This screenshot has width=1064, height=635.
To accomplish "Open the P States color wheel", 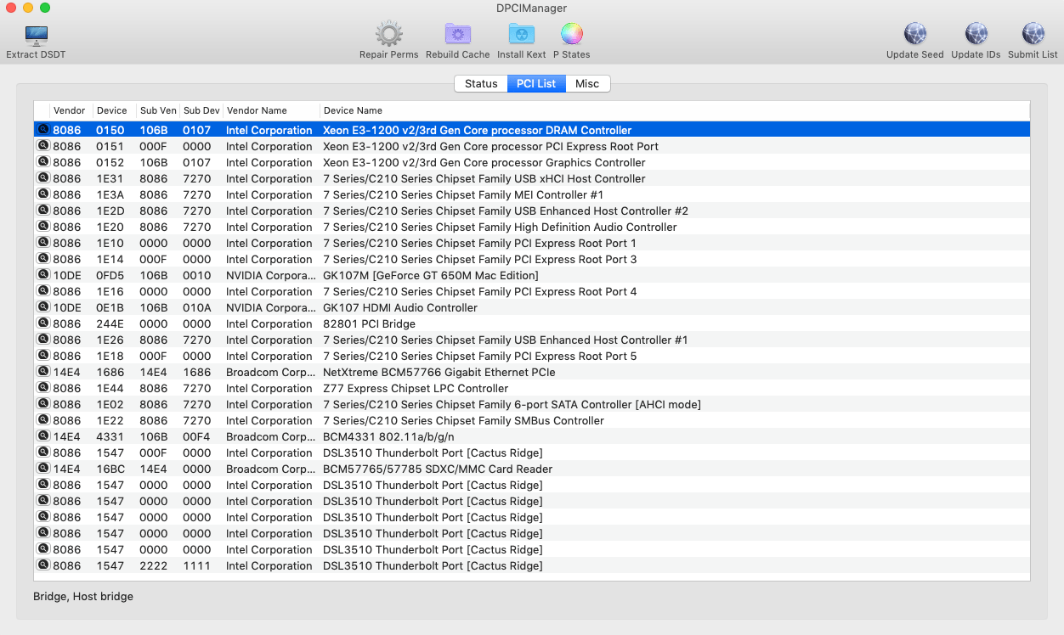I will (x=571, y=35).
